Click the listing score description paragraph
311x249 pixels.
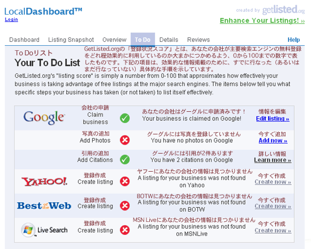pos(152,84)
